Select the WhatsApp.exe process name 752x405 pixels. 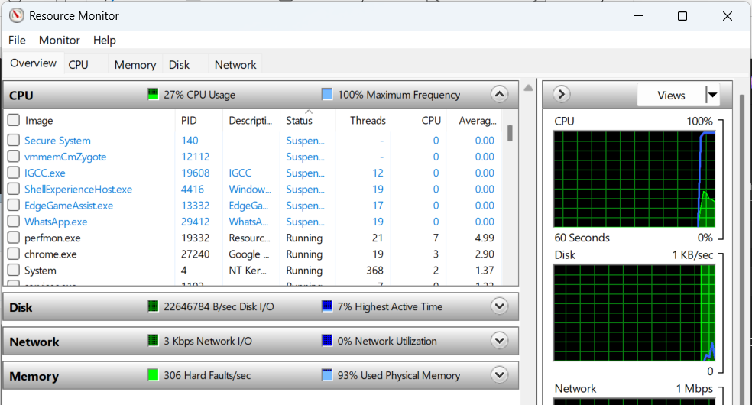pyautogui.click(x=56, y=222)
